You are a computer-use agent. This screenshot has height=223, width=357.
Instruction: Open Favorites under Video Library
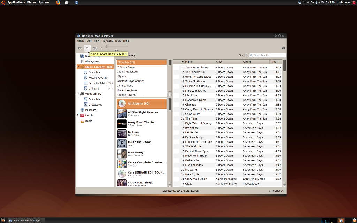pos(94,99)
